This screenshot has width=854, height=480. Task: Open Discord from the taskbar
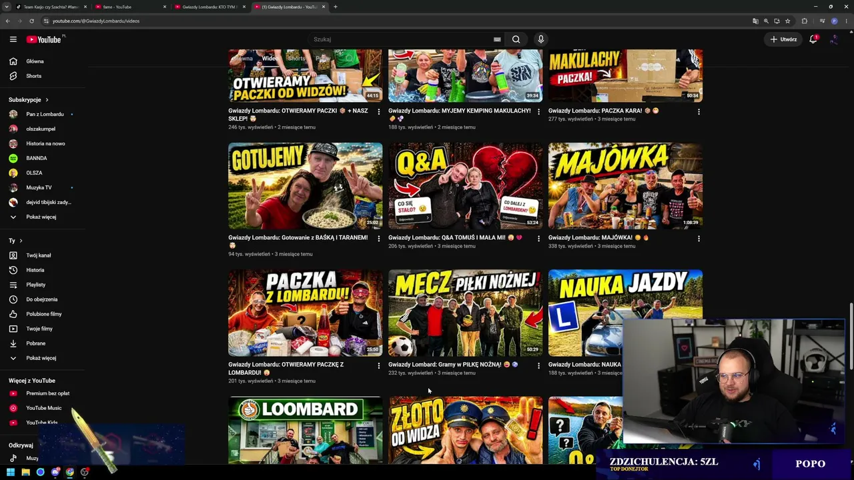(x=55, y=472)
